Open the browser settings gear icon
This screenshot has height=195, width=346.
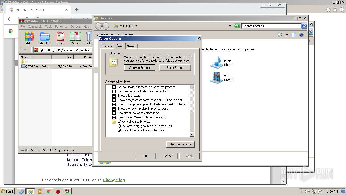pos(342,10)
